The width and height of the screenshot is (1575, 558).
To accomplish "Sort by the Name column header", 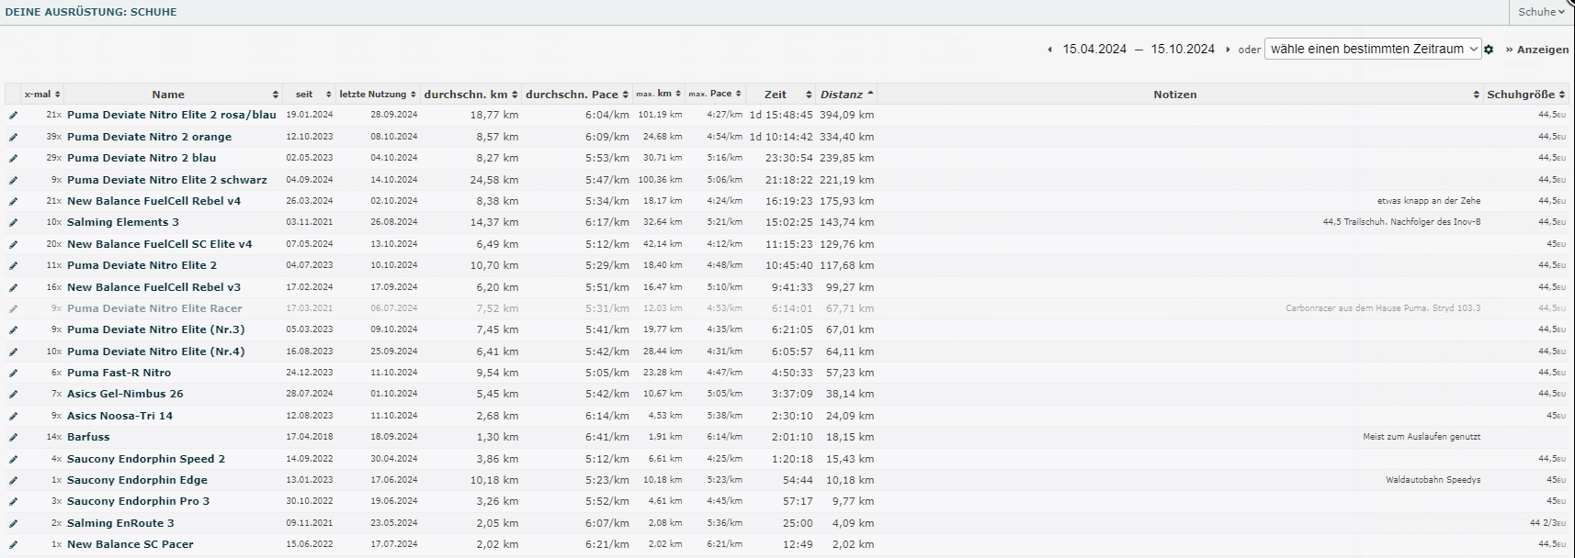I will (x=168, y=95).
